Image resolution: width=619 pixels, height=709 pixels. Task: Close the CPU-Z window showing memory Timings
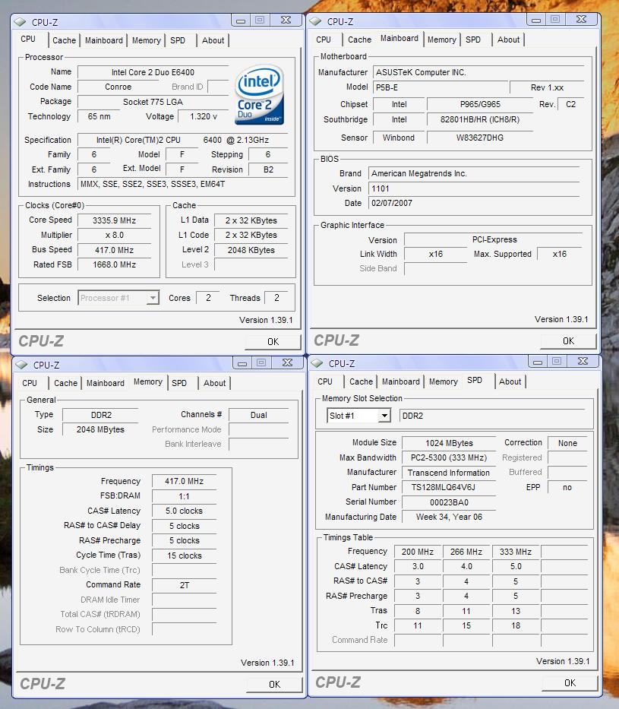[x=287, y=362]
